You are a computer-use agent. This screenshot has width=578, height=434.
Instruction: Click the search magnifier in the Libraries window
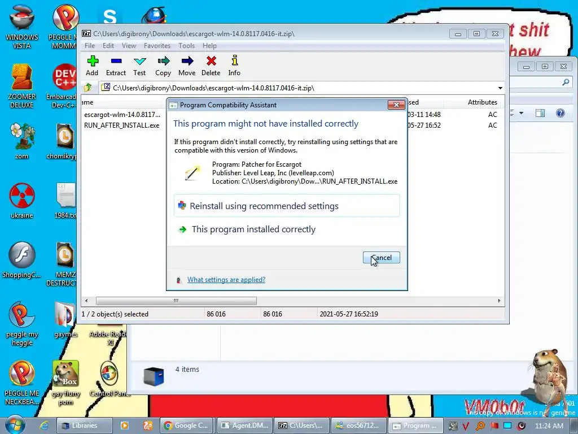566,83
